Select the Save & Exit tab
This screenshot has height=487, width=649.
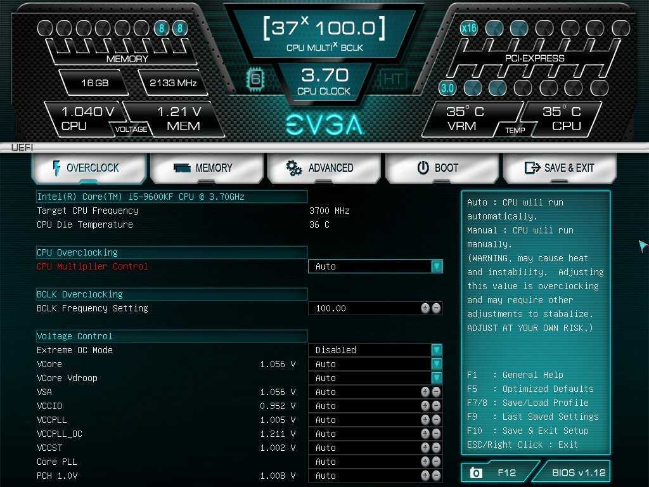[x=560, y=168]
